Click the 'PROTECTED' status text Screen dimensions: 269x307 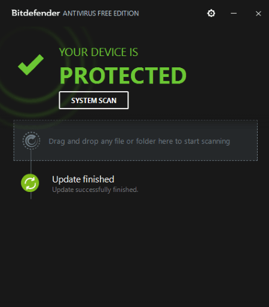123,76
